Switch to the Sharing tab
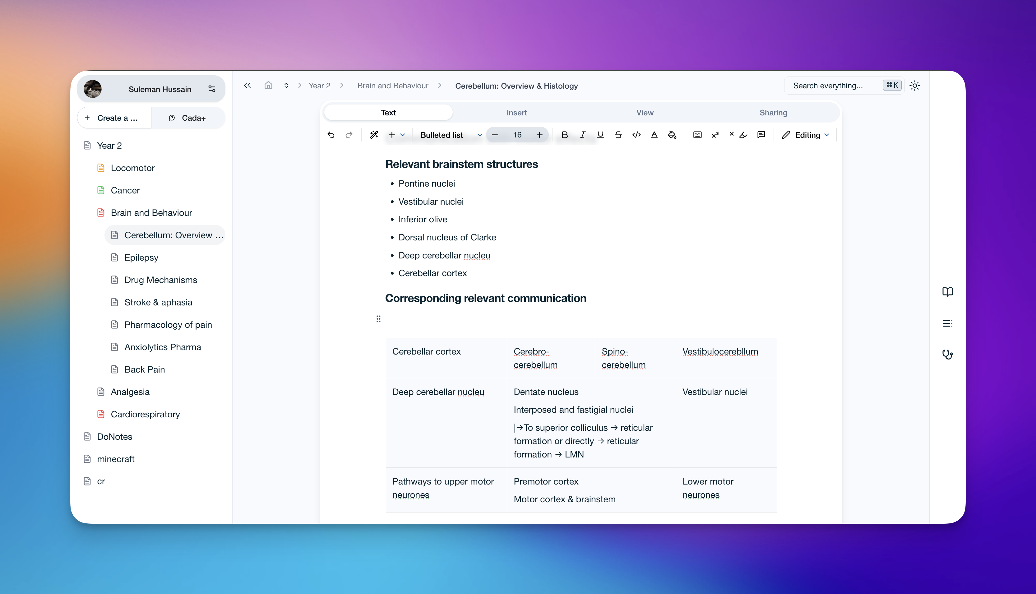Viewport: 1036px width, 594px height. [x=773, y=113]
